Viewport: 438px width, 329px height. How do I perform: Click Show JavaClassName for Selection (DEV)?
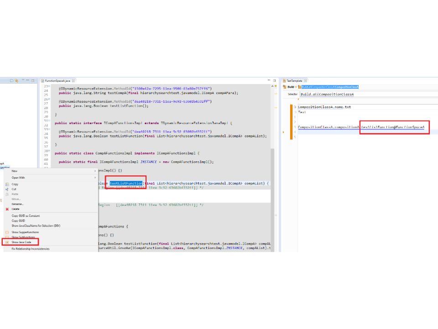[x=36, y=226]
